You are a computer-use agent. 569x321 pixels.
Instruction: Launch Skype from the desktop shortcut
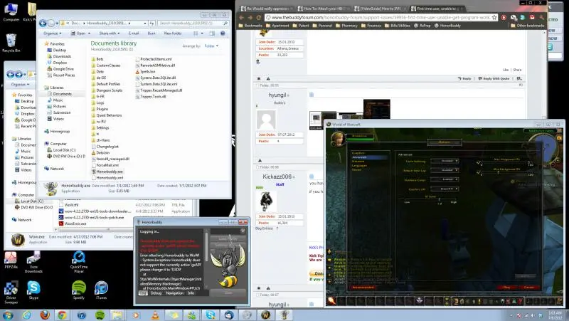33,290
